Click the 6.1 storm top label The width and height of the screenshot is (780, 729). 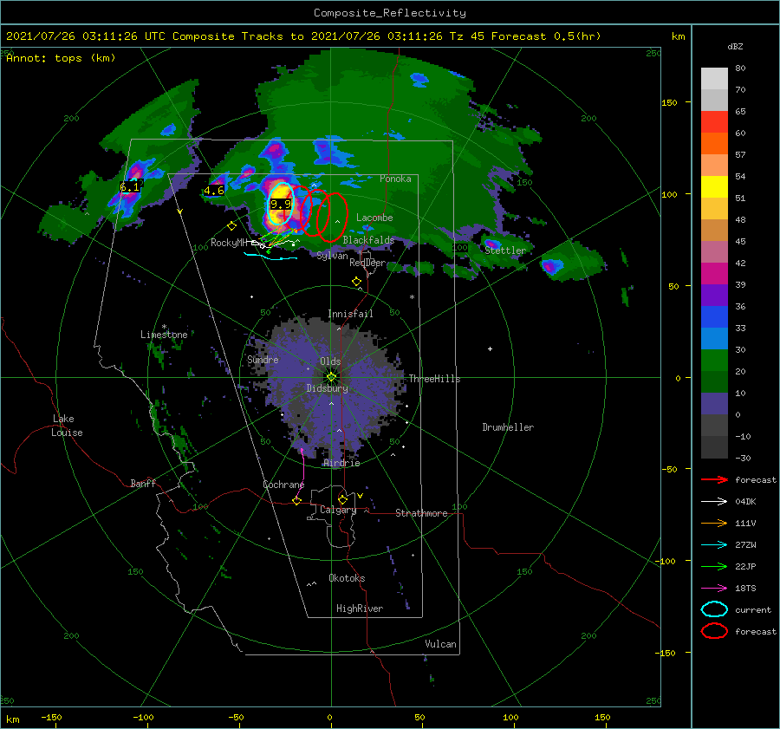(x=130, y=186)
